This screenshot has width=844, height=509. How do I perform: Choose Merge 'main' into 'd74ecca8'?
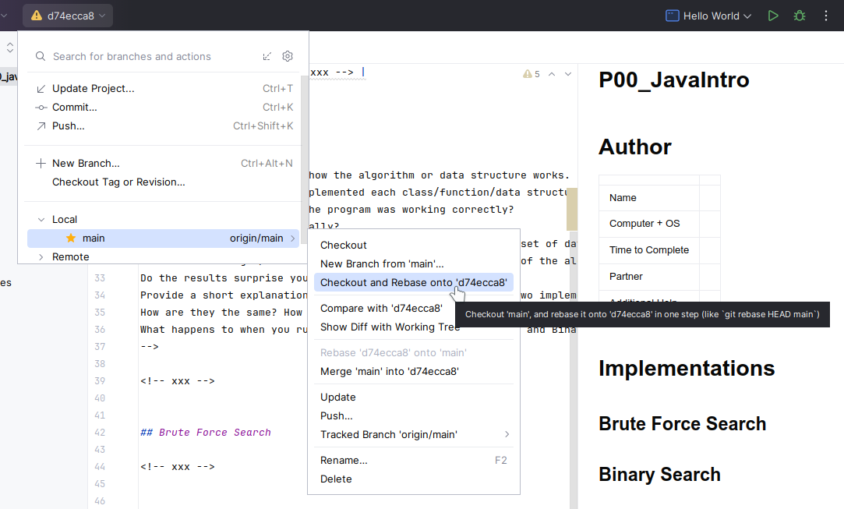click(x=389, y=371)
